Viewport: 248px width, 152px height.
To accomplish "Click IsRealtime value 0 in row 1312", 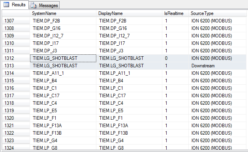I will [175, 58].
